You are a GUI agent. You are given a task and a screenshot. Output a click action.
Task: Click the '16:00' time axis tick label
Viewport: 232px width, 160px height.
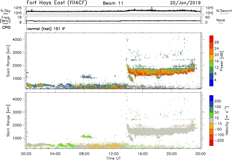(142, 154)
